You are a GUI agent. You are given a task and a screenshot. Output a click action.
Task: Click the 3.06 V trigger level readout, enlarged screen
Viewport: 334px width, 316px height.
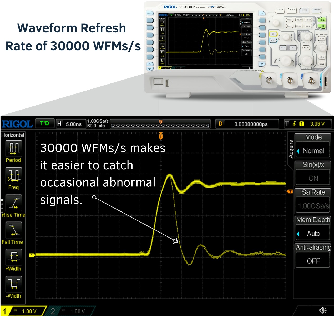(x=317, y=124)
